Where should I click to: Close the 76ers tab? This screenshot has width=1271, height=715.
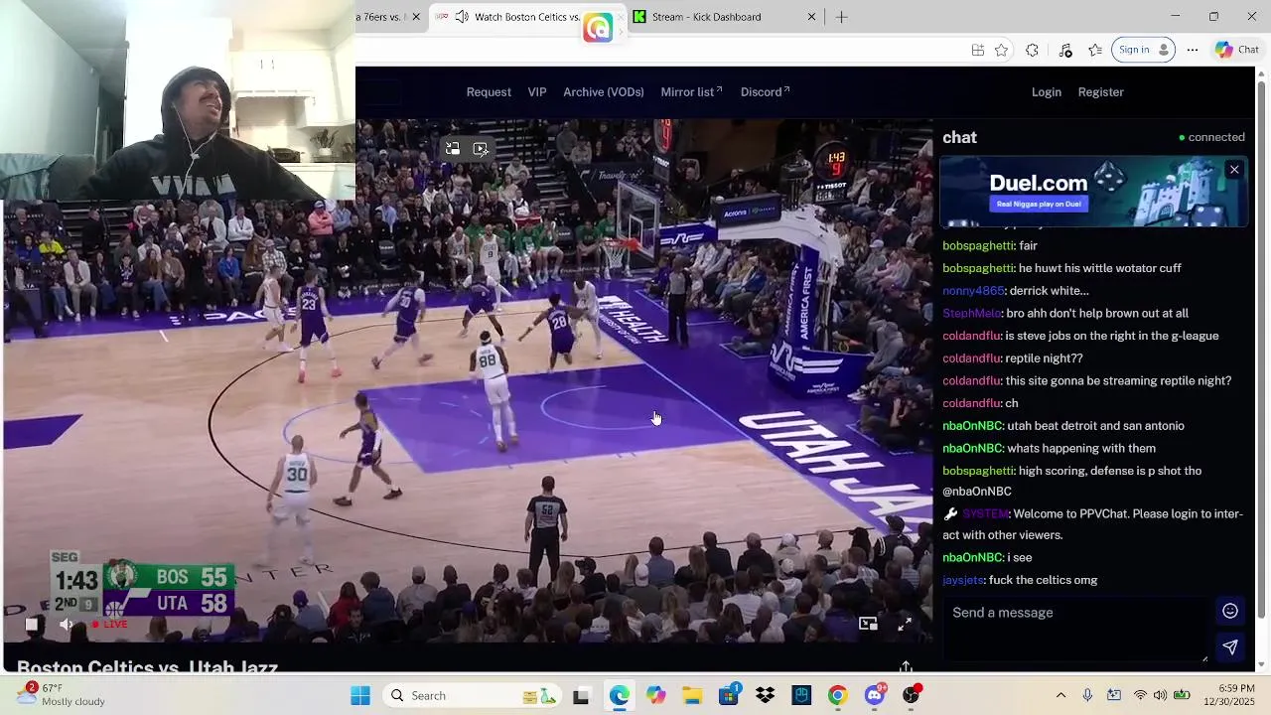click(x=416, y=17)
